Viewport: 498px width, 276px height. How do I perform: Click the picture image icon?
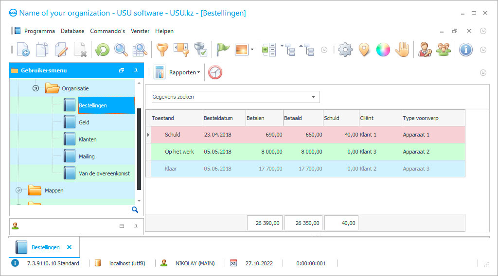point(241,50)
